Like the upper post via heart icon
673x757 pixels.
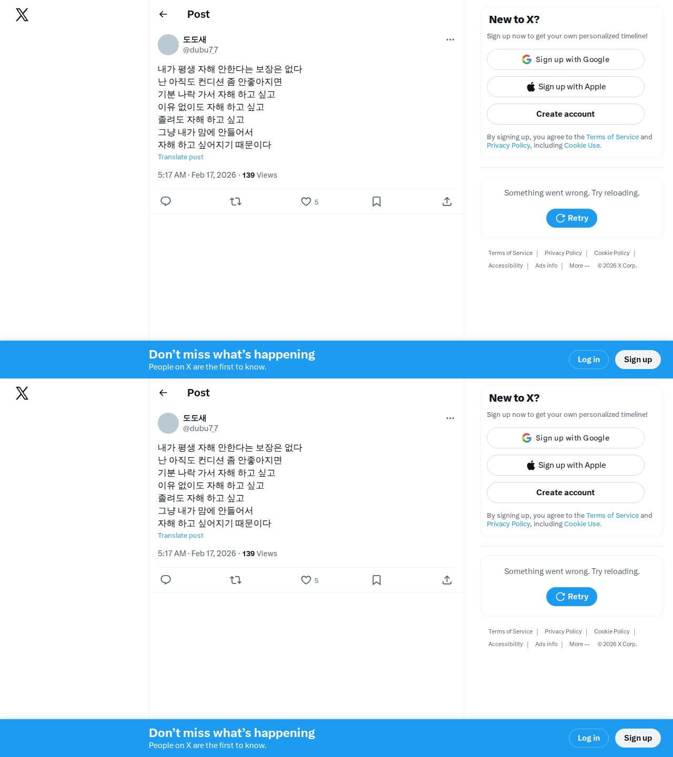(306, 201)
